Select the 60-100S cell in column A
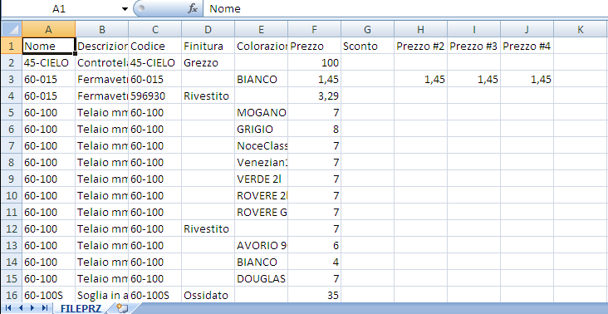The width and height of the screenshot is (608, 314). 48,296
